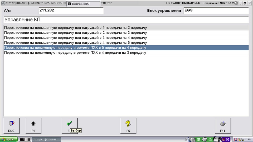253x142 pixels.
Task: Open help with the F6 question mark
Action: (128, 126)
